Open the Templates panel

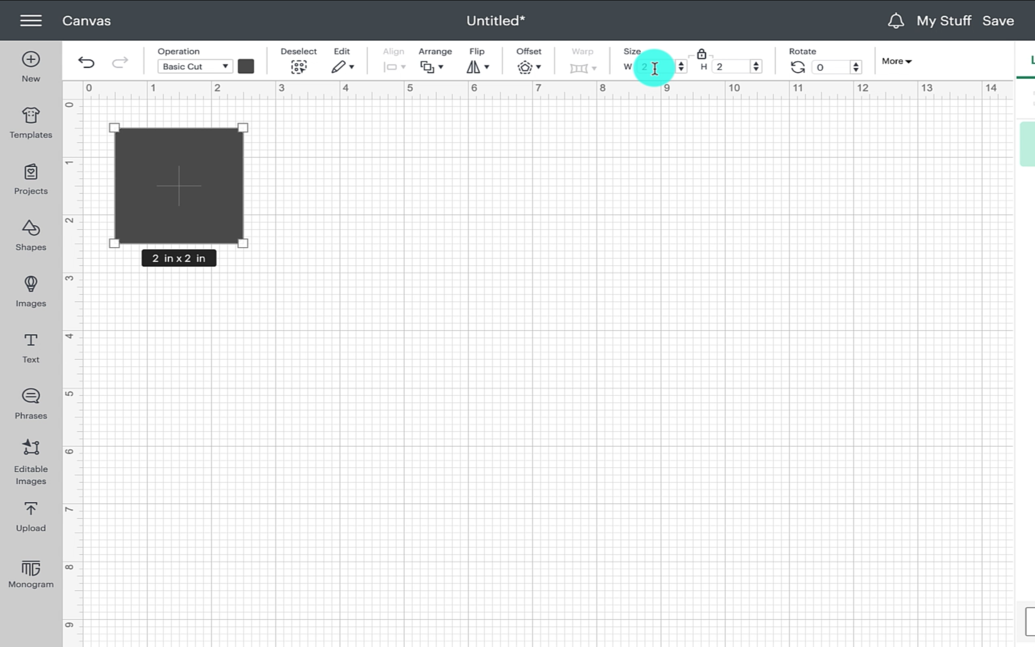coord(31,123)
